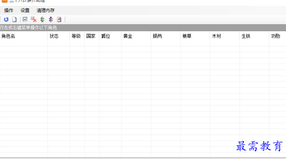Image resolution: width=286 pixels, height=159 pixels.
Task: Sort by the 角色名 column header
Action: (x=24, y=36)
